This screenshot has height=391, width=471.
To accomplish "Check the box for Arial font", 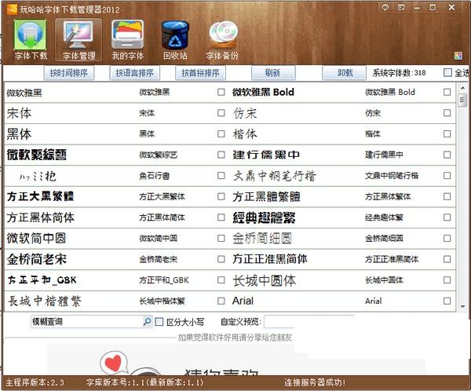I will coord(447,301).
